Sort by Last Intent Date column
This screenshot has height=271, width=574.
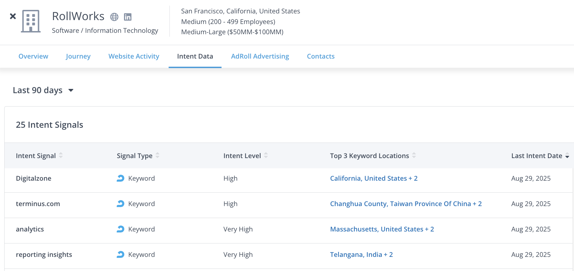567,156
